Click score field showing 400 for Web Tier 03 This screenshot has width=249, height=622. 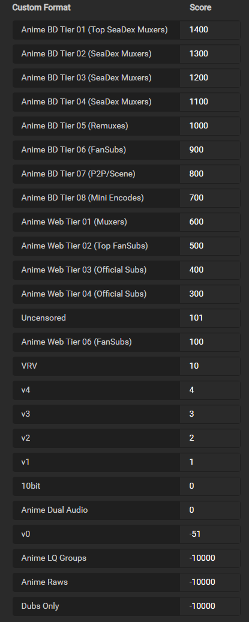click(210, 270)
